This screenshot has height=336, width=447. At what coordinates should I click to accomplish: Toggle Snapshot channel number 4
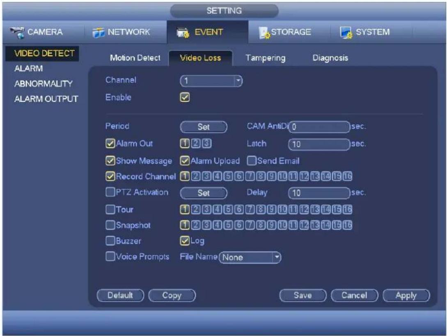[217, 225]
